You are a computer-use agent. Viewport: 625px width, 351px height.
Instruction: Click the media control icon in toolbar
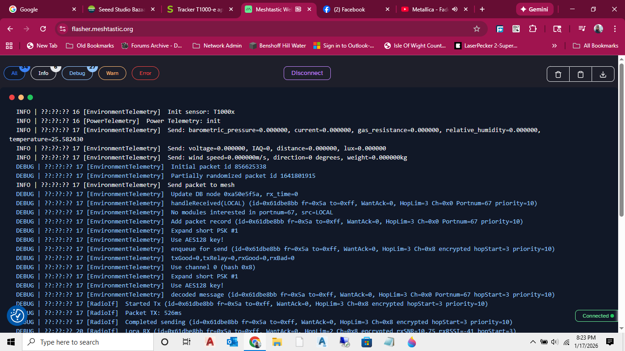click(582, 29)
